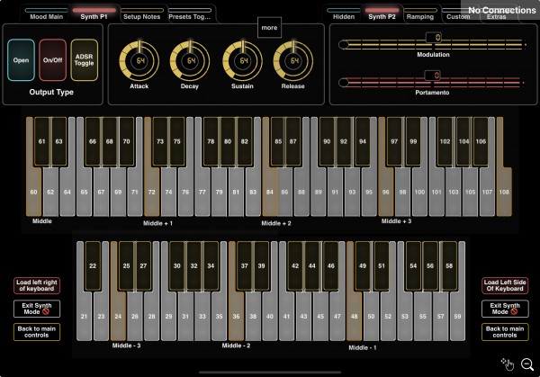The height and width of the screenshot is (377, 540).
Task: Click the left Exit Synth Mode button
Action: click(x=37, y=309)
